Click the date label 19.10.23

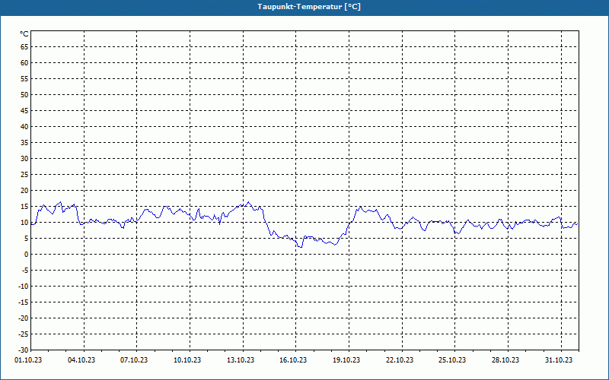(x=346, y=360)
